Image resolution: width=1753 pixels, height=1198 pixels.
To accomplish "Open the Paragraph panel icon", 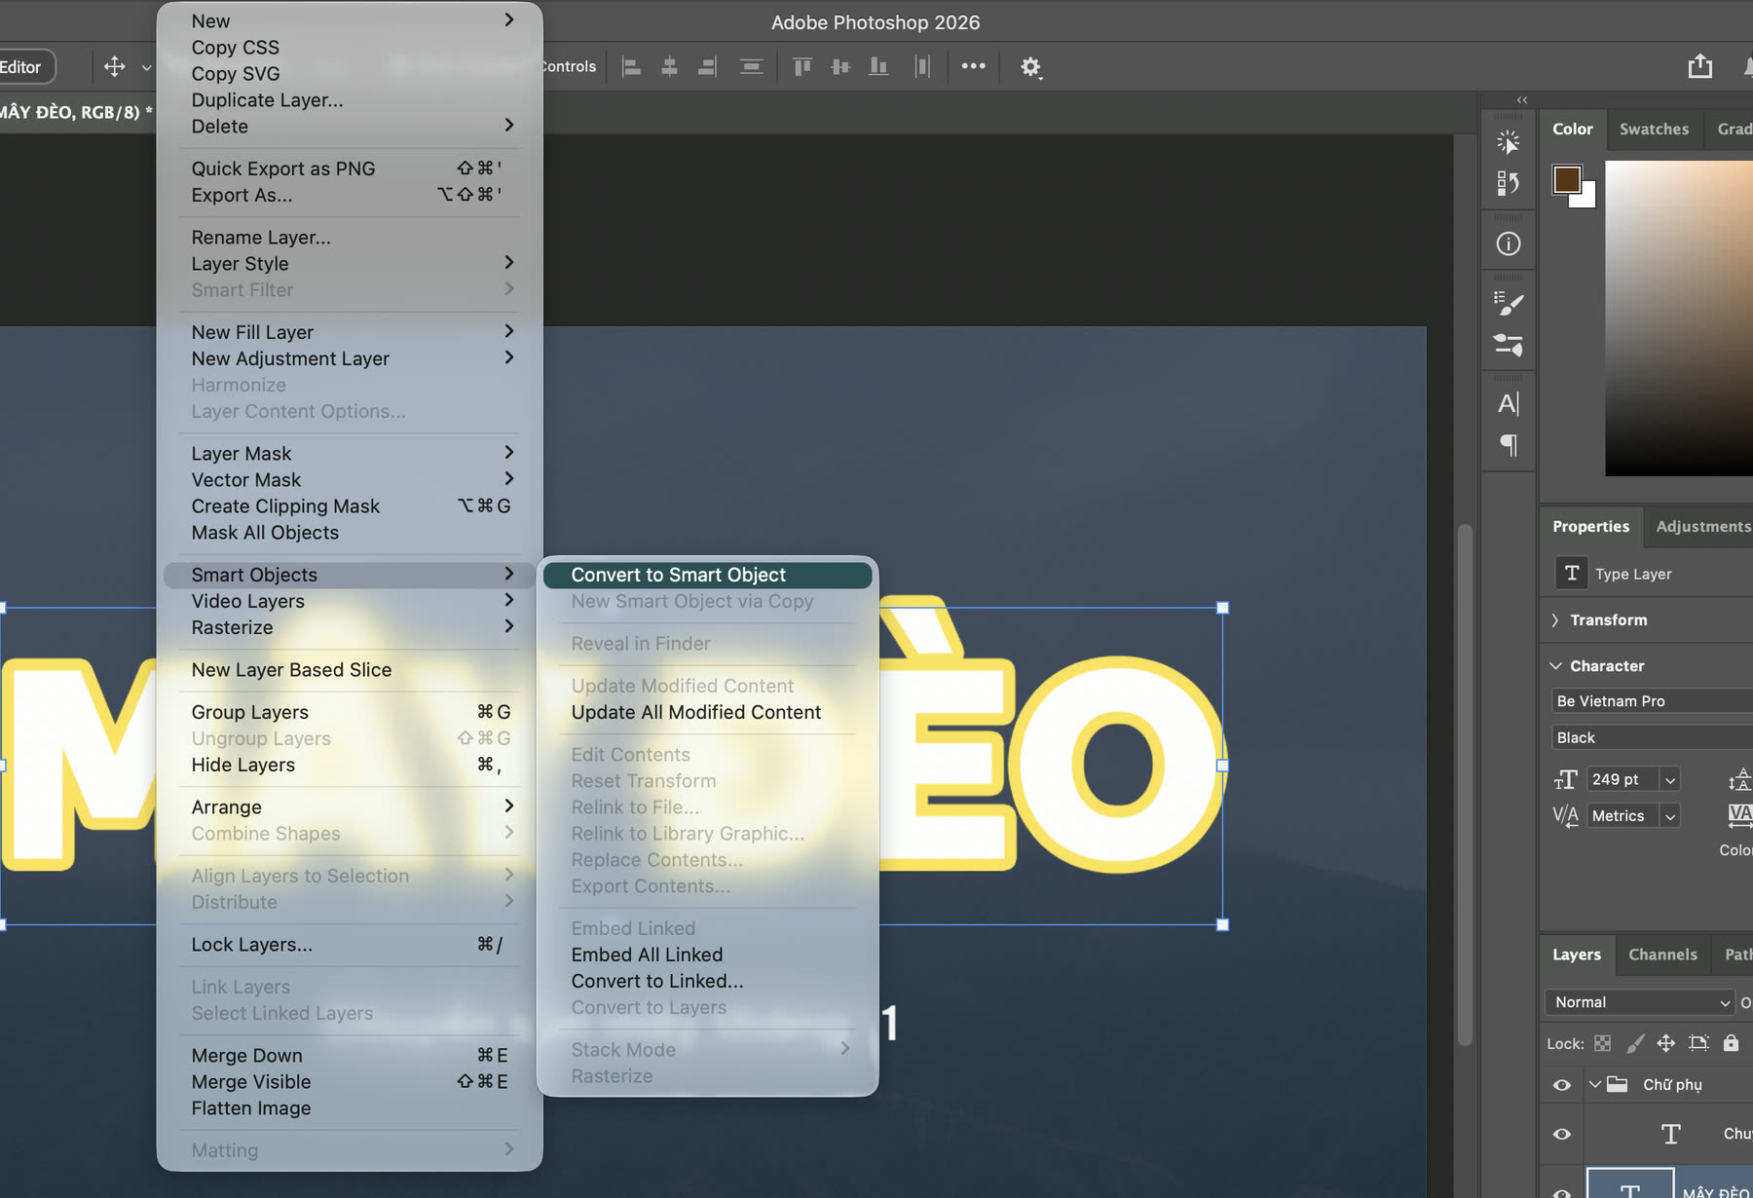I will (x=1508, y=445).
